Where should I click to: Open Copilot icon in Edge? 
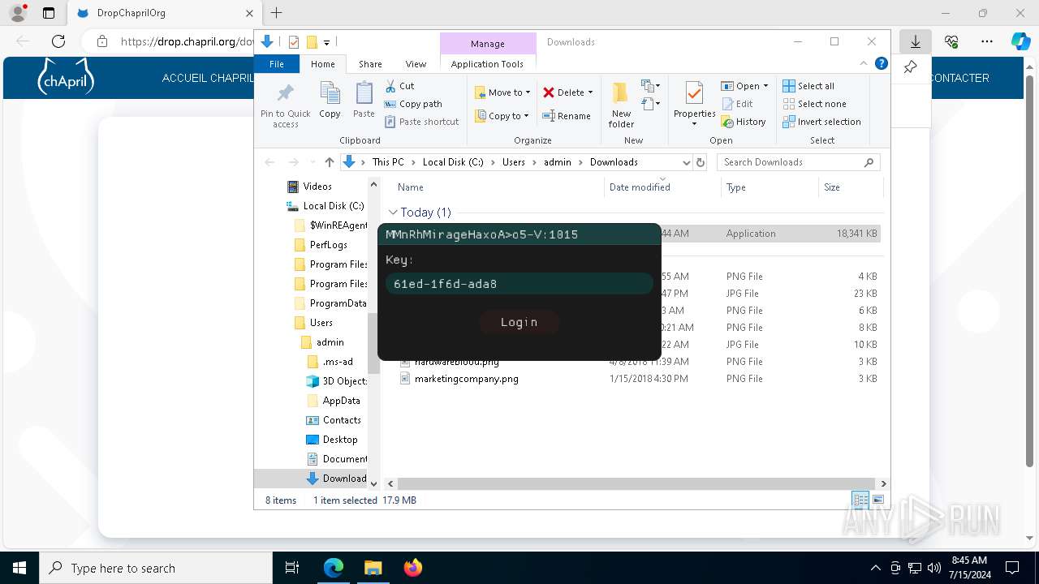1020,41
